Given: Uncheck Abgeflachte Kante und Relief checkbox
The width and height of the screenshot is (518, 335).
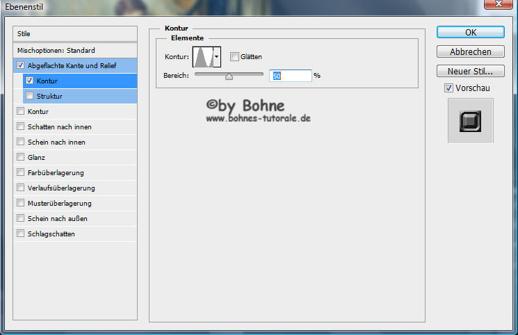Looking at the screenshot, I should [20, 65].
